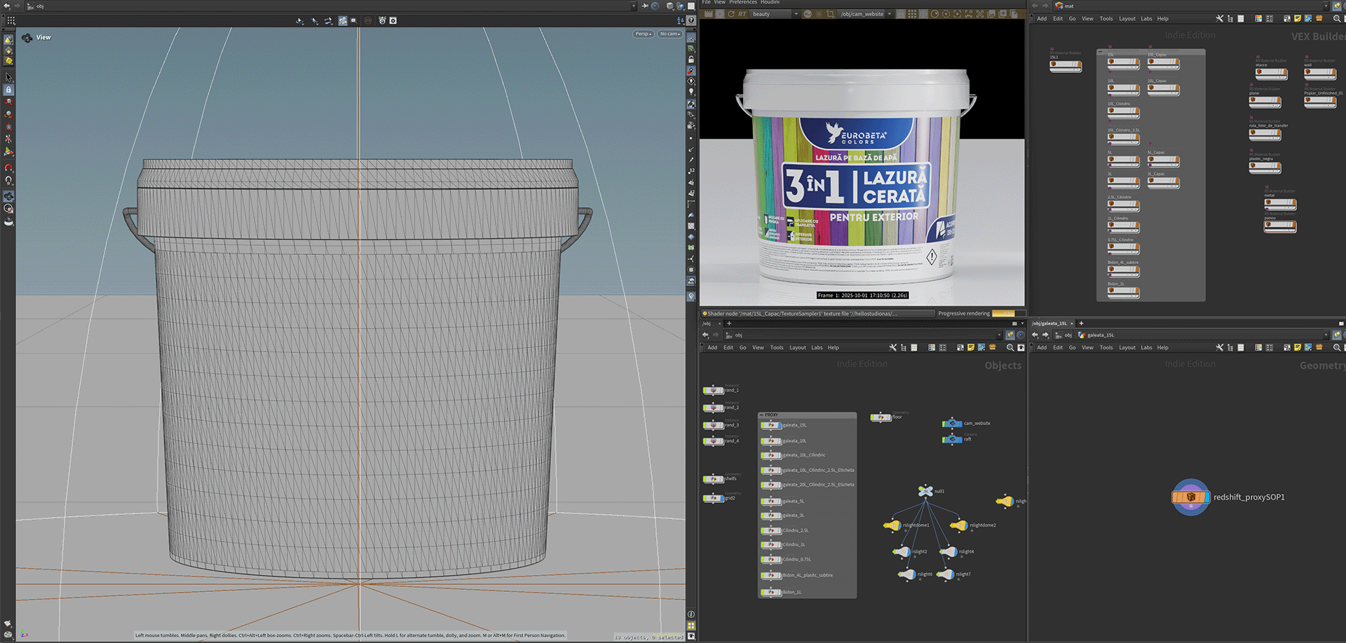Toggle the lock icon in viewport left toolbar
The width and height of the screenshot is (1346, 643).
click(x=8, y=90)
